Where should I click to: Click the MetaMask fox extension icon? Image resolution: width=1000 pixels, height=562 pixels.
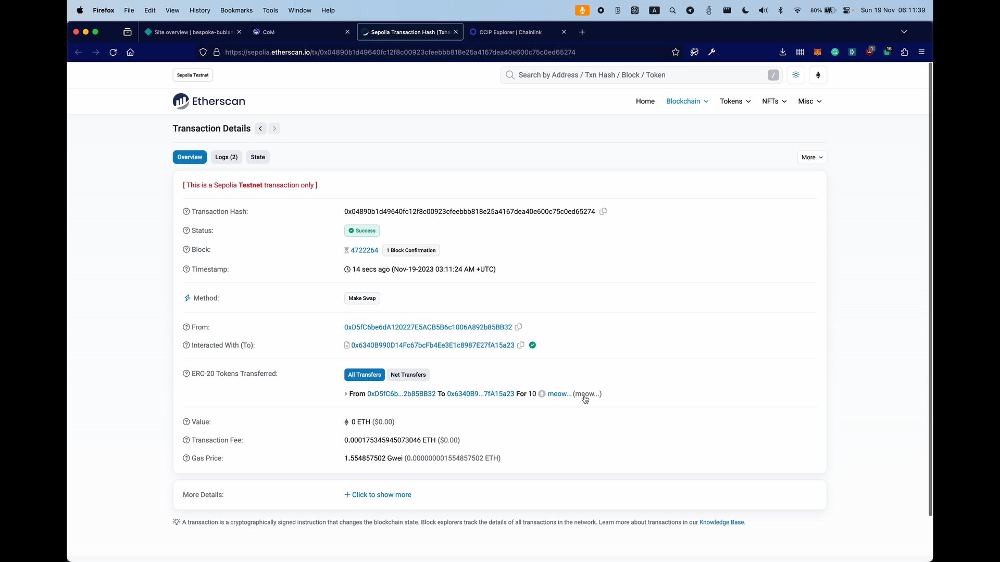(817, 52)
